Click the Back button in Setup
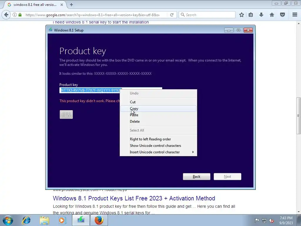The height and width of the screenshot is (226, 301). pyautogui.click(x=197, y=177)
